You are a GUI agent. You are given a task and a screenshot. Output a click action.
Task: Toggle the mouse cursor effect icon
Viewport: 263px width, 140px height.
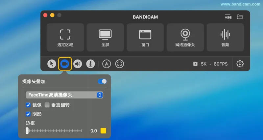52,64
